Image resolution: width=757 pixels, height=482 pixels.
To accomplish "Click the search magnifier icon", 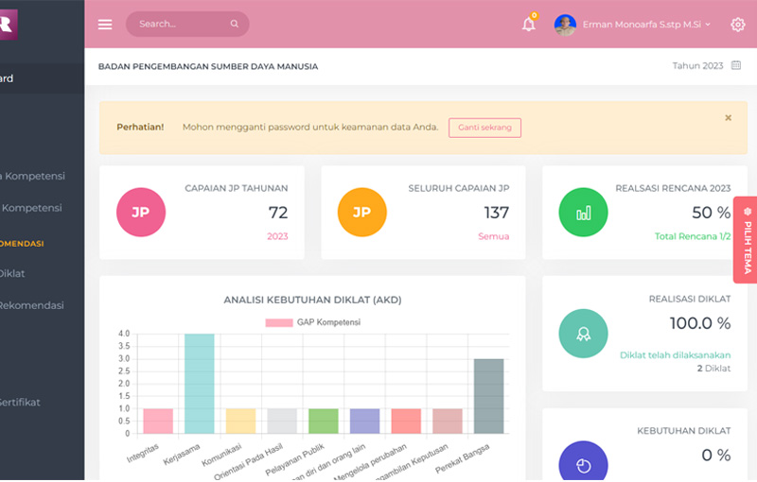I will pos(235,25).
